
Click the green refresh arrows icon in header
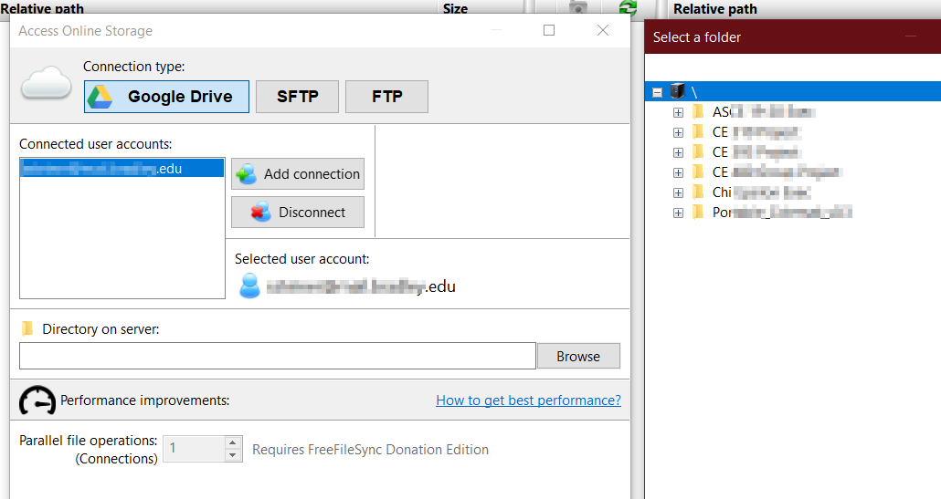(628, 7)
